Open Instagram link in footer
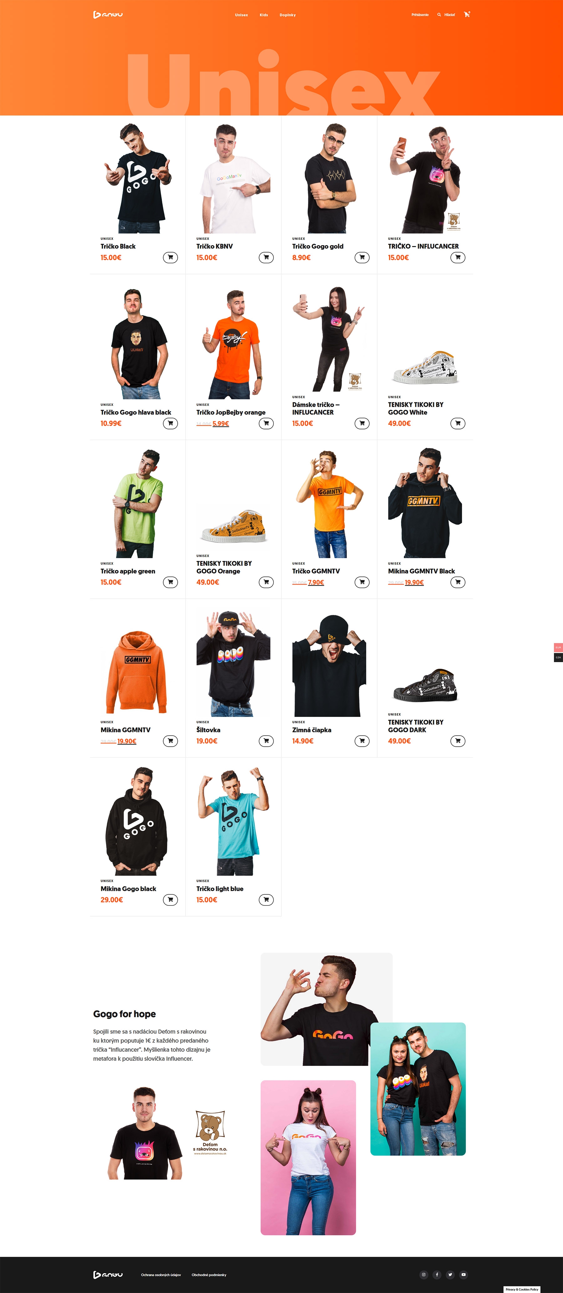This screenshot has height=1293, width=563. (424, 1275)
